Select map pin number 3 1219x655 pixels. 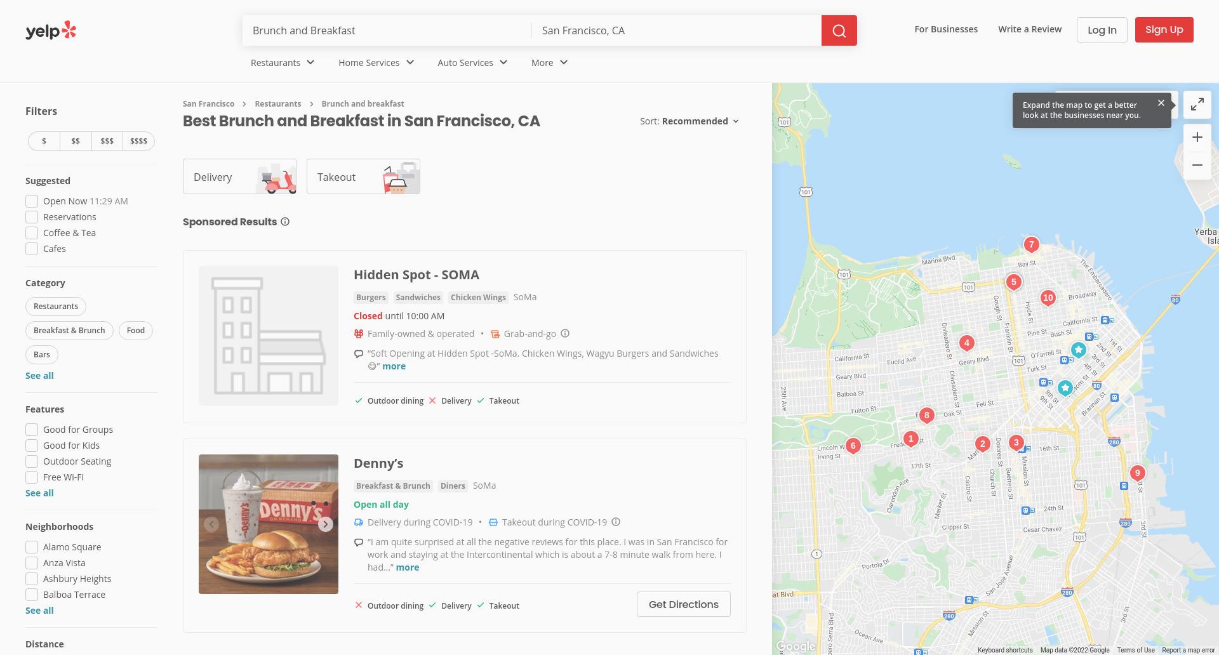pyautogui.click(x=1016, y=443)
